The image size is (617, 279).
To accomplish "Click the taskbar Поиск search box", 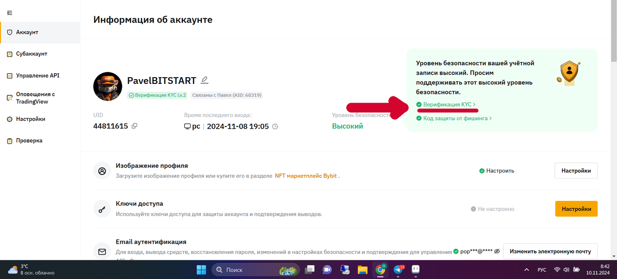I will pyautogui.click(x=256, y=270).
